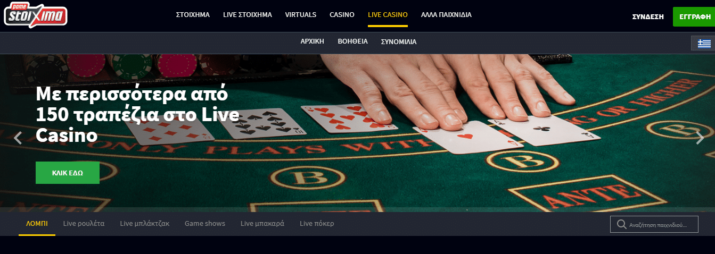The image size is (715, 254).
Task: Open the ΣΥΝΟΜΙΛΙΑ chat link
Action: click(399, 41)
